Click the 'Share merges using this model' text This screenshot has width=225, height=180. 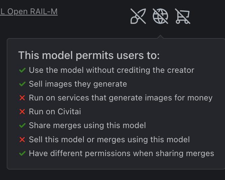click(x=87, y=125)
